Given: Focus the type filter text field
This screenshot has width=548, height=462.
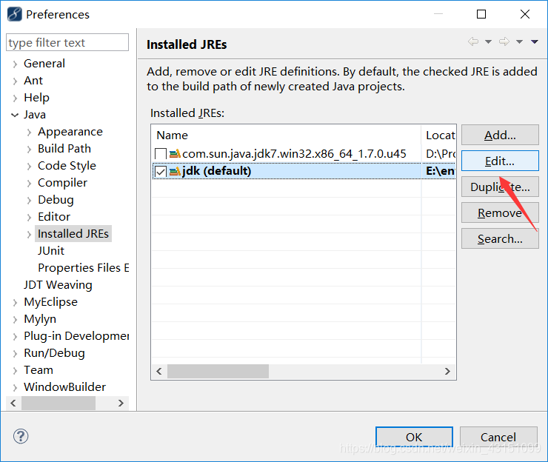Looking at the screenshot, I should [x=67, y=42].
